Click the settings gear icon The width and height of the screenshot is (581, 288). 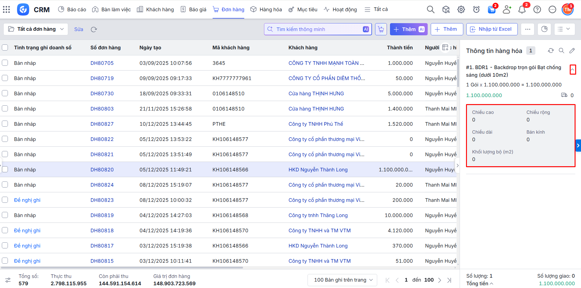(461, 9)
